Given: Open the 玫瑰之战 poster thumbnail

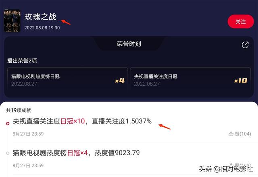Looking at the screenshot, I should point(12,21).
